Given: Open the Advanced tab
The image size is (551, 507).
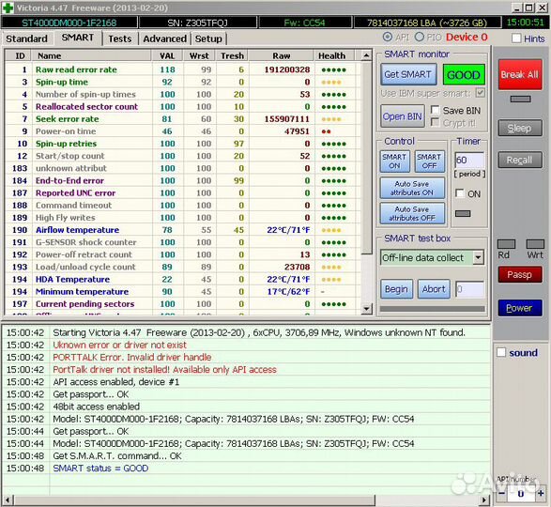Looking at the screenshot, I should [165, 38].
